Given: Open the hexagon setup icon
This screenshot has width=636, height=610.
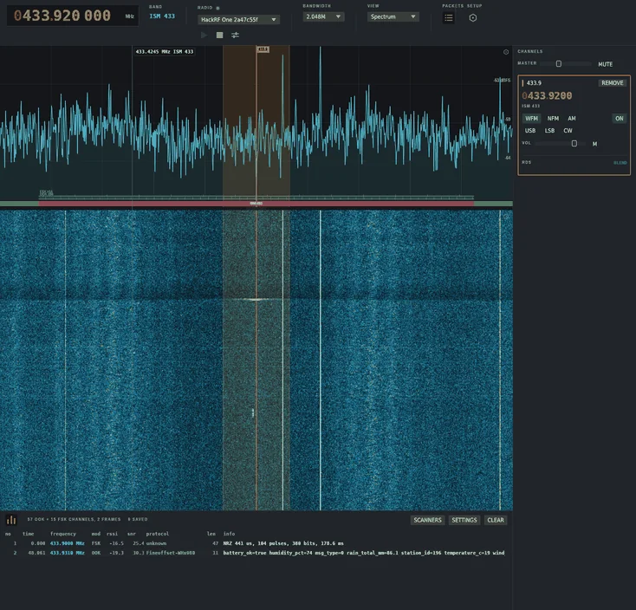Looking at the screenshot, I should coord(473,18).
